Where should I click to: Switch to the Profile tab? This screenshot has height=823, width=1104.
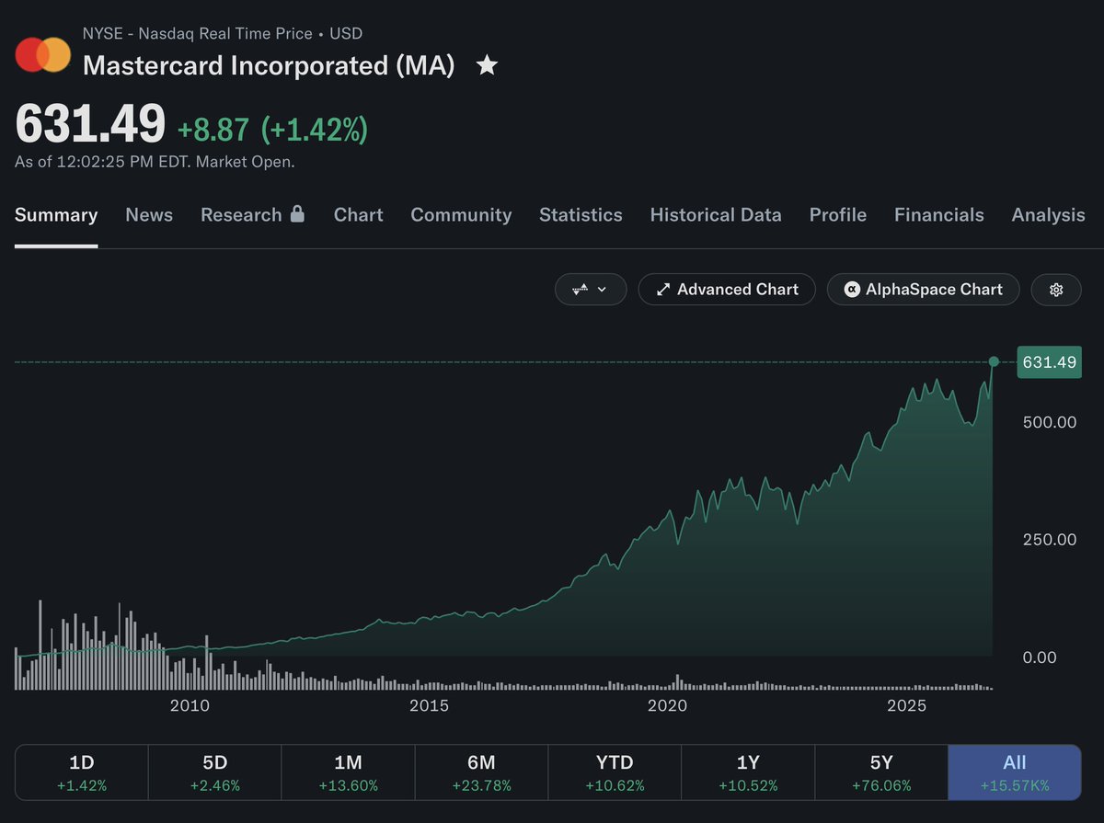838,214
